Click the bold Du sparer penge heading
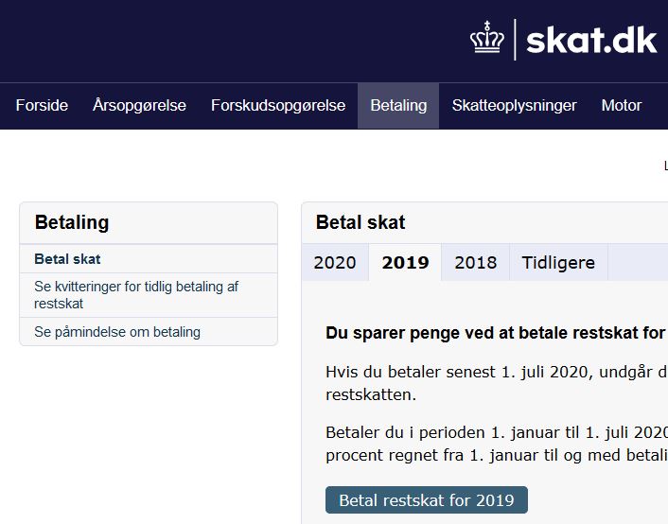 coord(497,333)
